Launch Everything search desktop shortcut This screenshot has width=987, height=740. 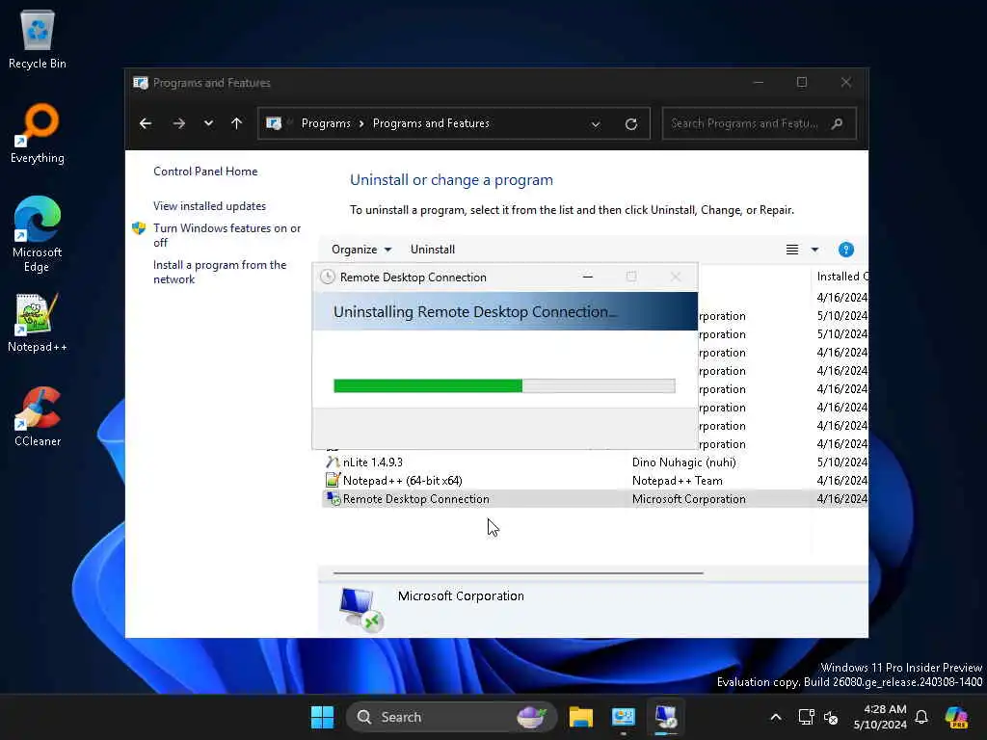coord(38,133)
